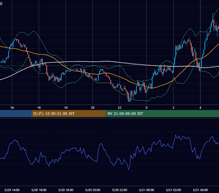Click the 22 hour axis label
219x193 pixels.
click(119, 108)
